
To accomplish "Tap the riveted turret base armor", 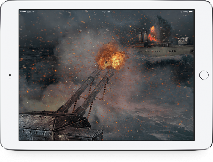I will tap(49, 122).
